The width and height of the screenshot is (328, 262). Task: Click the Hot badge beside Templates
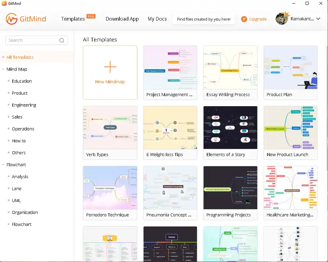pos(91,16)
